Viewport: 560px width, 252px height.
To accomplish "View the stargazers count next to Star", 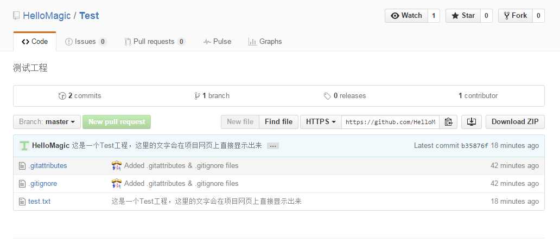I will click(x=486, y=16).
